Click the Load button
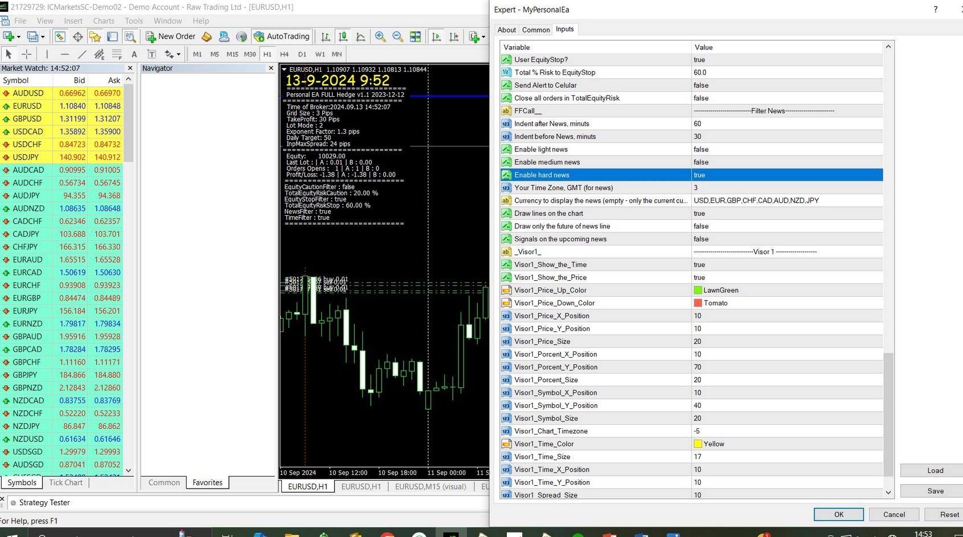Screen dimensions: 963x537 (935, 470)
